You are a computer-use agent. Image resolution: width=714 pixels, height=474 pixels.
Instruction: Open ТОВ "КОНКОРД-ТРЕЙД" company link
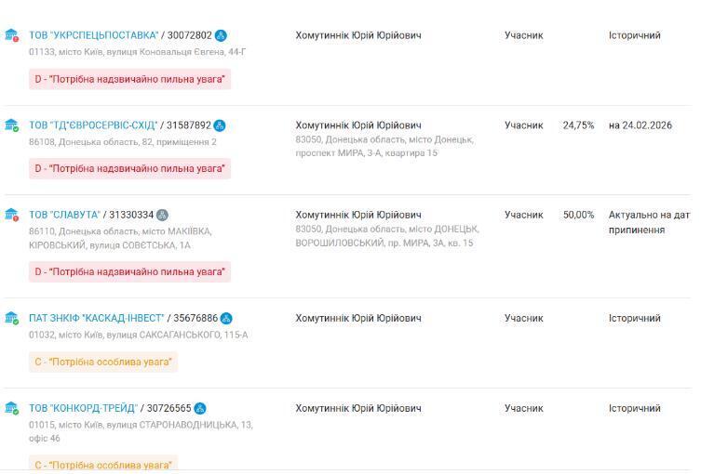pyautogui.click(x=83, y=408)
